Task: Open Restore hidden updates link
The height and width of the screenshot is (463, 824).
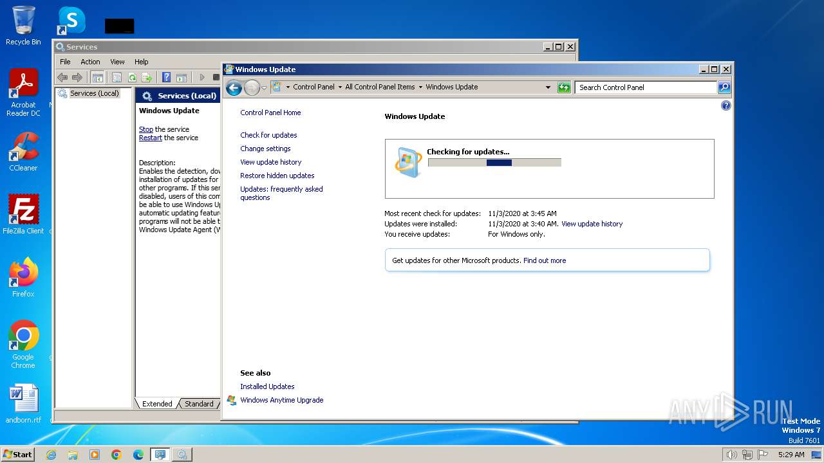Action: pos(277,176)
